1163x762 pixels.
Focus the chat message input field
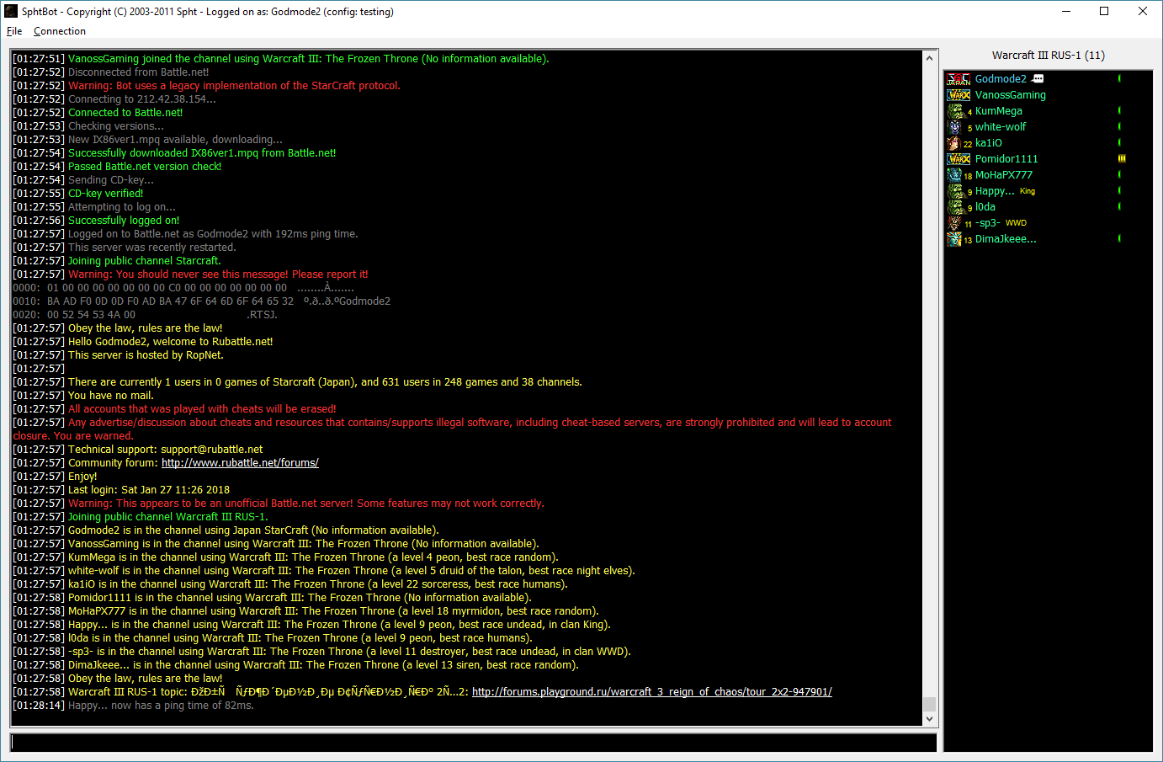pyautogui.click(x=473, y=743)
